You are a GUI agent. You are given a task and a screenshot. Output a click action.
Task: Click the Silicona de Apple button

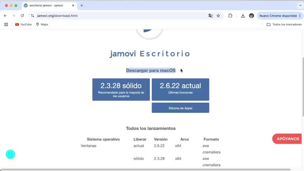(180, 108)
